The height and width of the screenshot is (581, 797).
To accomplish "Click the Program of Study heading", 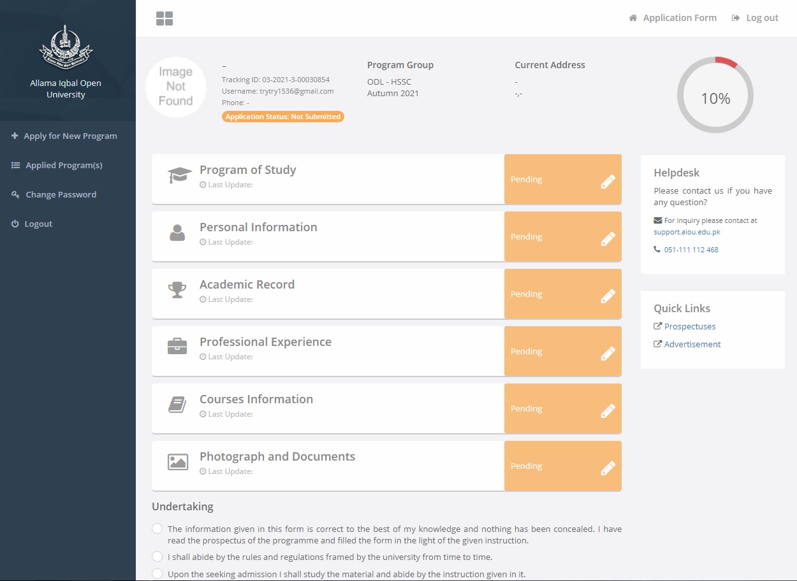I will coord(248,170).
